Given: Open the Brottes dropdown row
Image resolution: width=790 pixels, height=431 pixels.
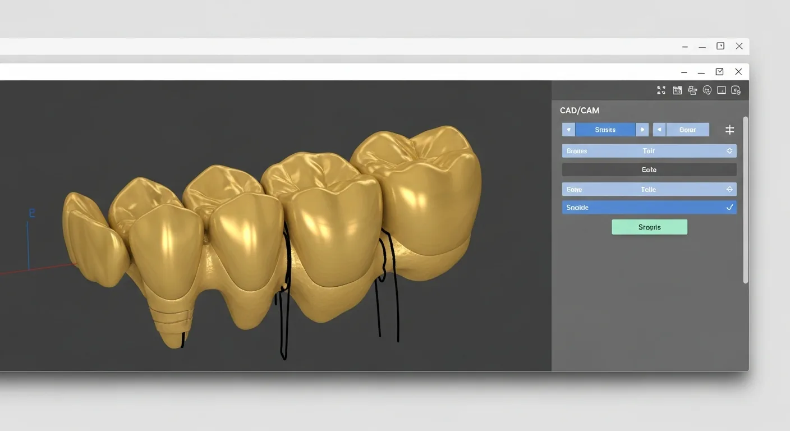Looking at the screenshot, I should (649, 151).
